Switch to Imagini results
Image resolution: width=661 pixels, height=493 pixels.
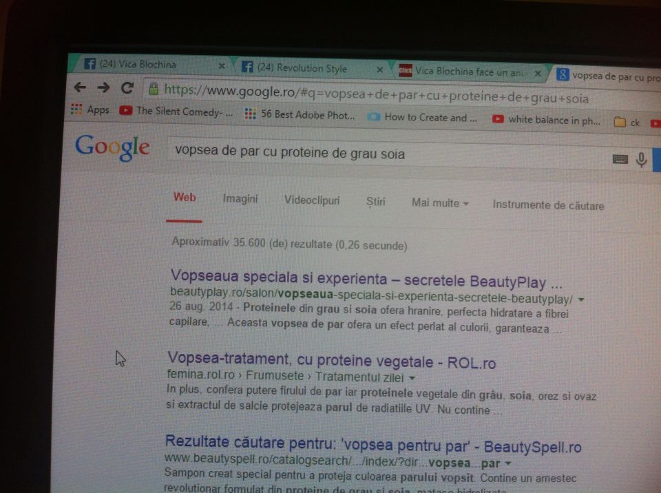click(240, 198)
